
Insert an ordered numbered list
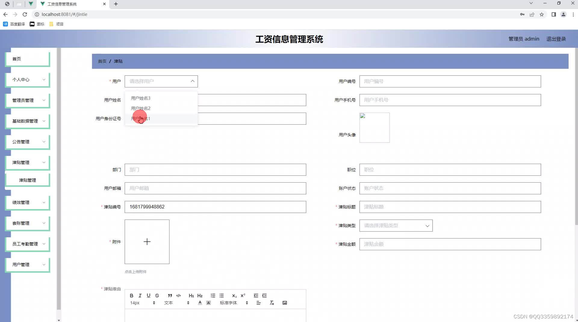point(213,296)
